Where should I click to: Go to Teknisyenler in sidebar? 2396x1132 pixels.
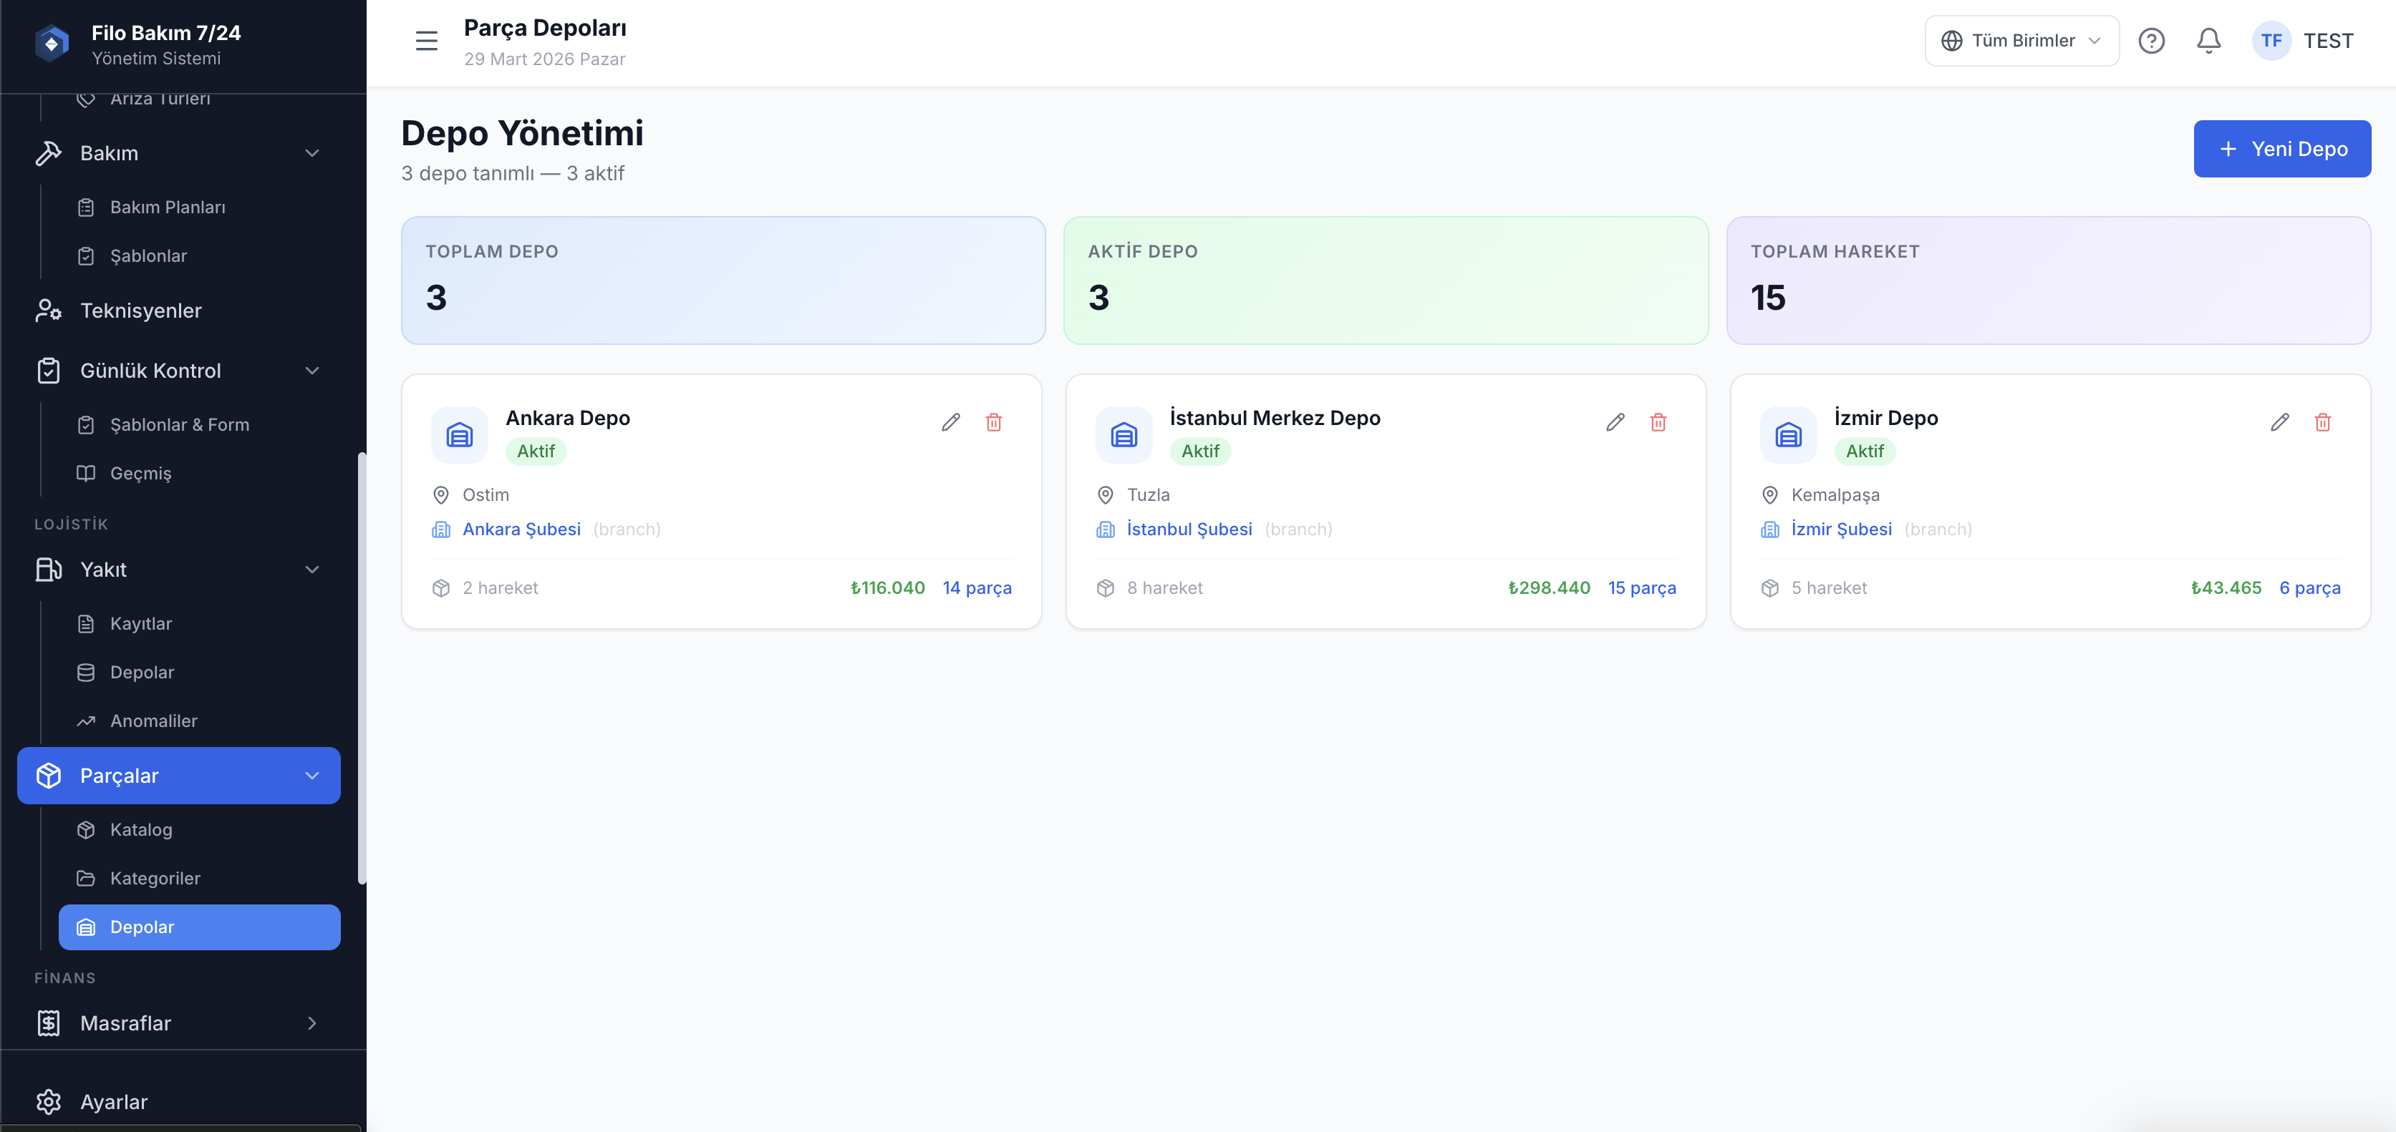click(x=140, y=311)
